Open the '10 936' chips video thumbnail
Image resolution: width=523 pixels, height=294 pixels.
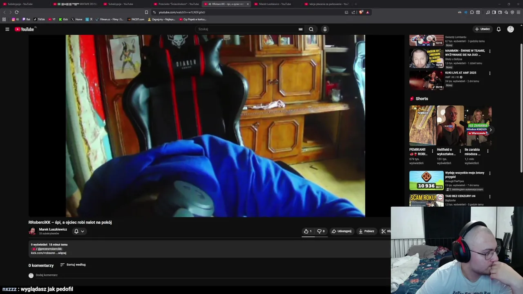(x=426, y=180)
